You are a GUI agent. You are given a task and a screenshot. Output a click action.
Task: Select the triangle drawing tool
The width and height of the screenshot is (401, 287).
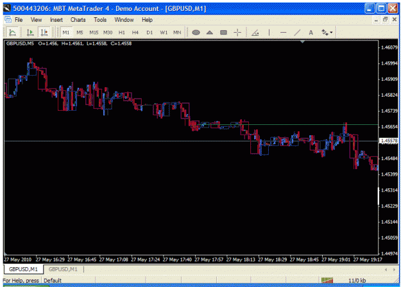coord(210,33)
